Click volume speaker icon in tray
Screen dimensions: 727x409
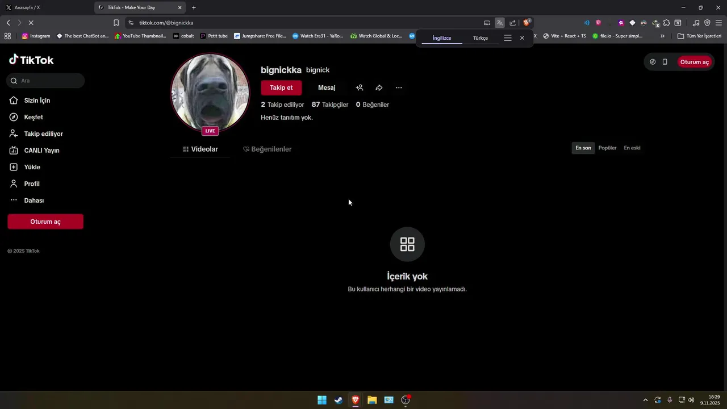coord(691,400)
